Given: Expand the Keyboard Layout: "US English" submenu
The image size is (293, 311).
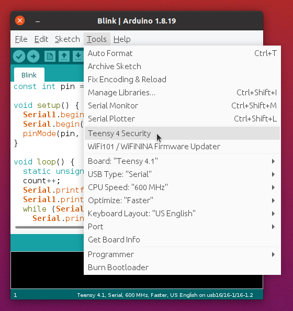Looking at the screenshot, I should click(x=182, y=214).
